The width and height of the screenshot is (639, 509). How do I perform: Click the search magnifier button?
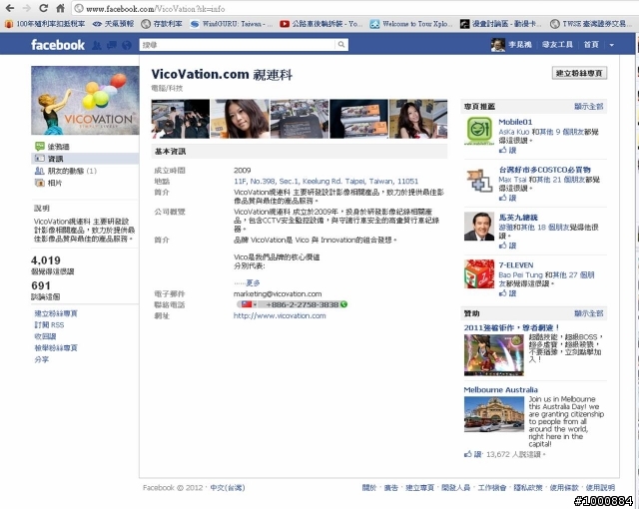coord(341,44)
